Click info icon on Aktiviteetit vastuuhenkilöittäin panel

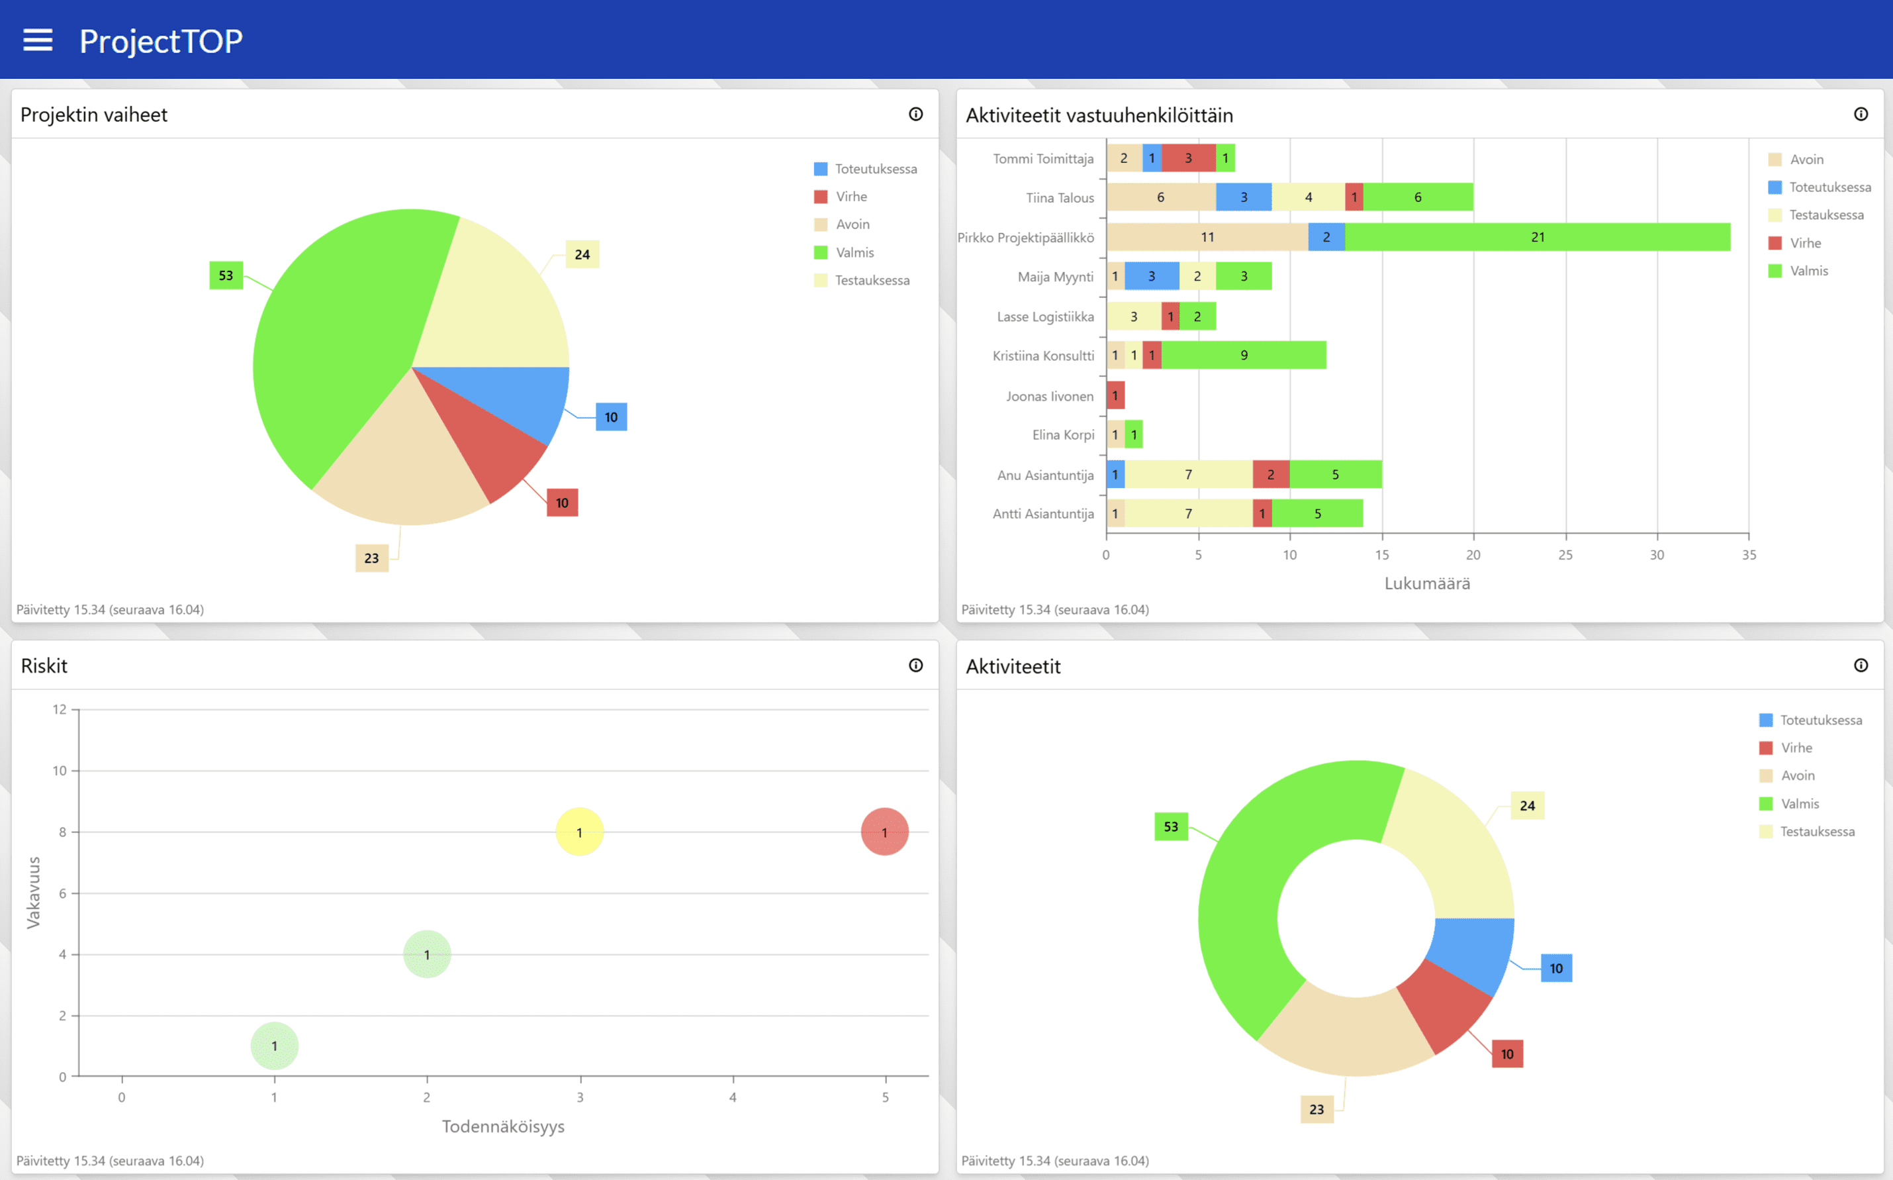pyautogui.click(x=1861, y=114)
